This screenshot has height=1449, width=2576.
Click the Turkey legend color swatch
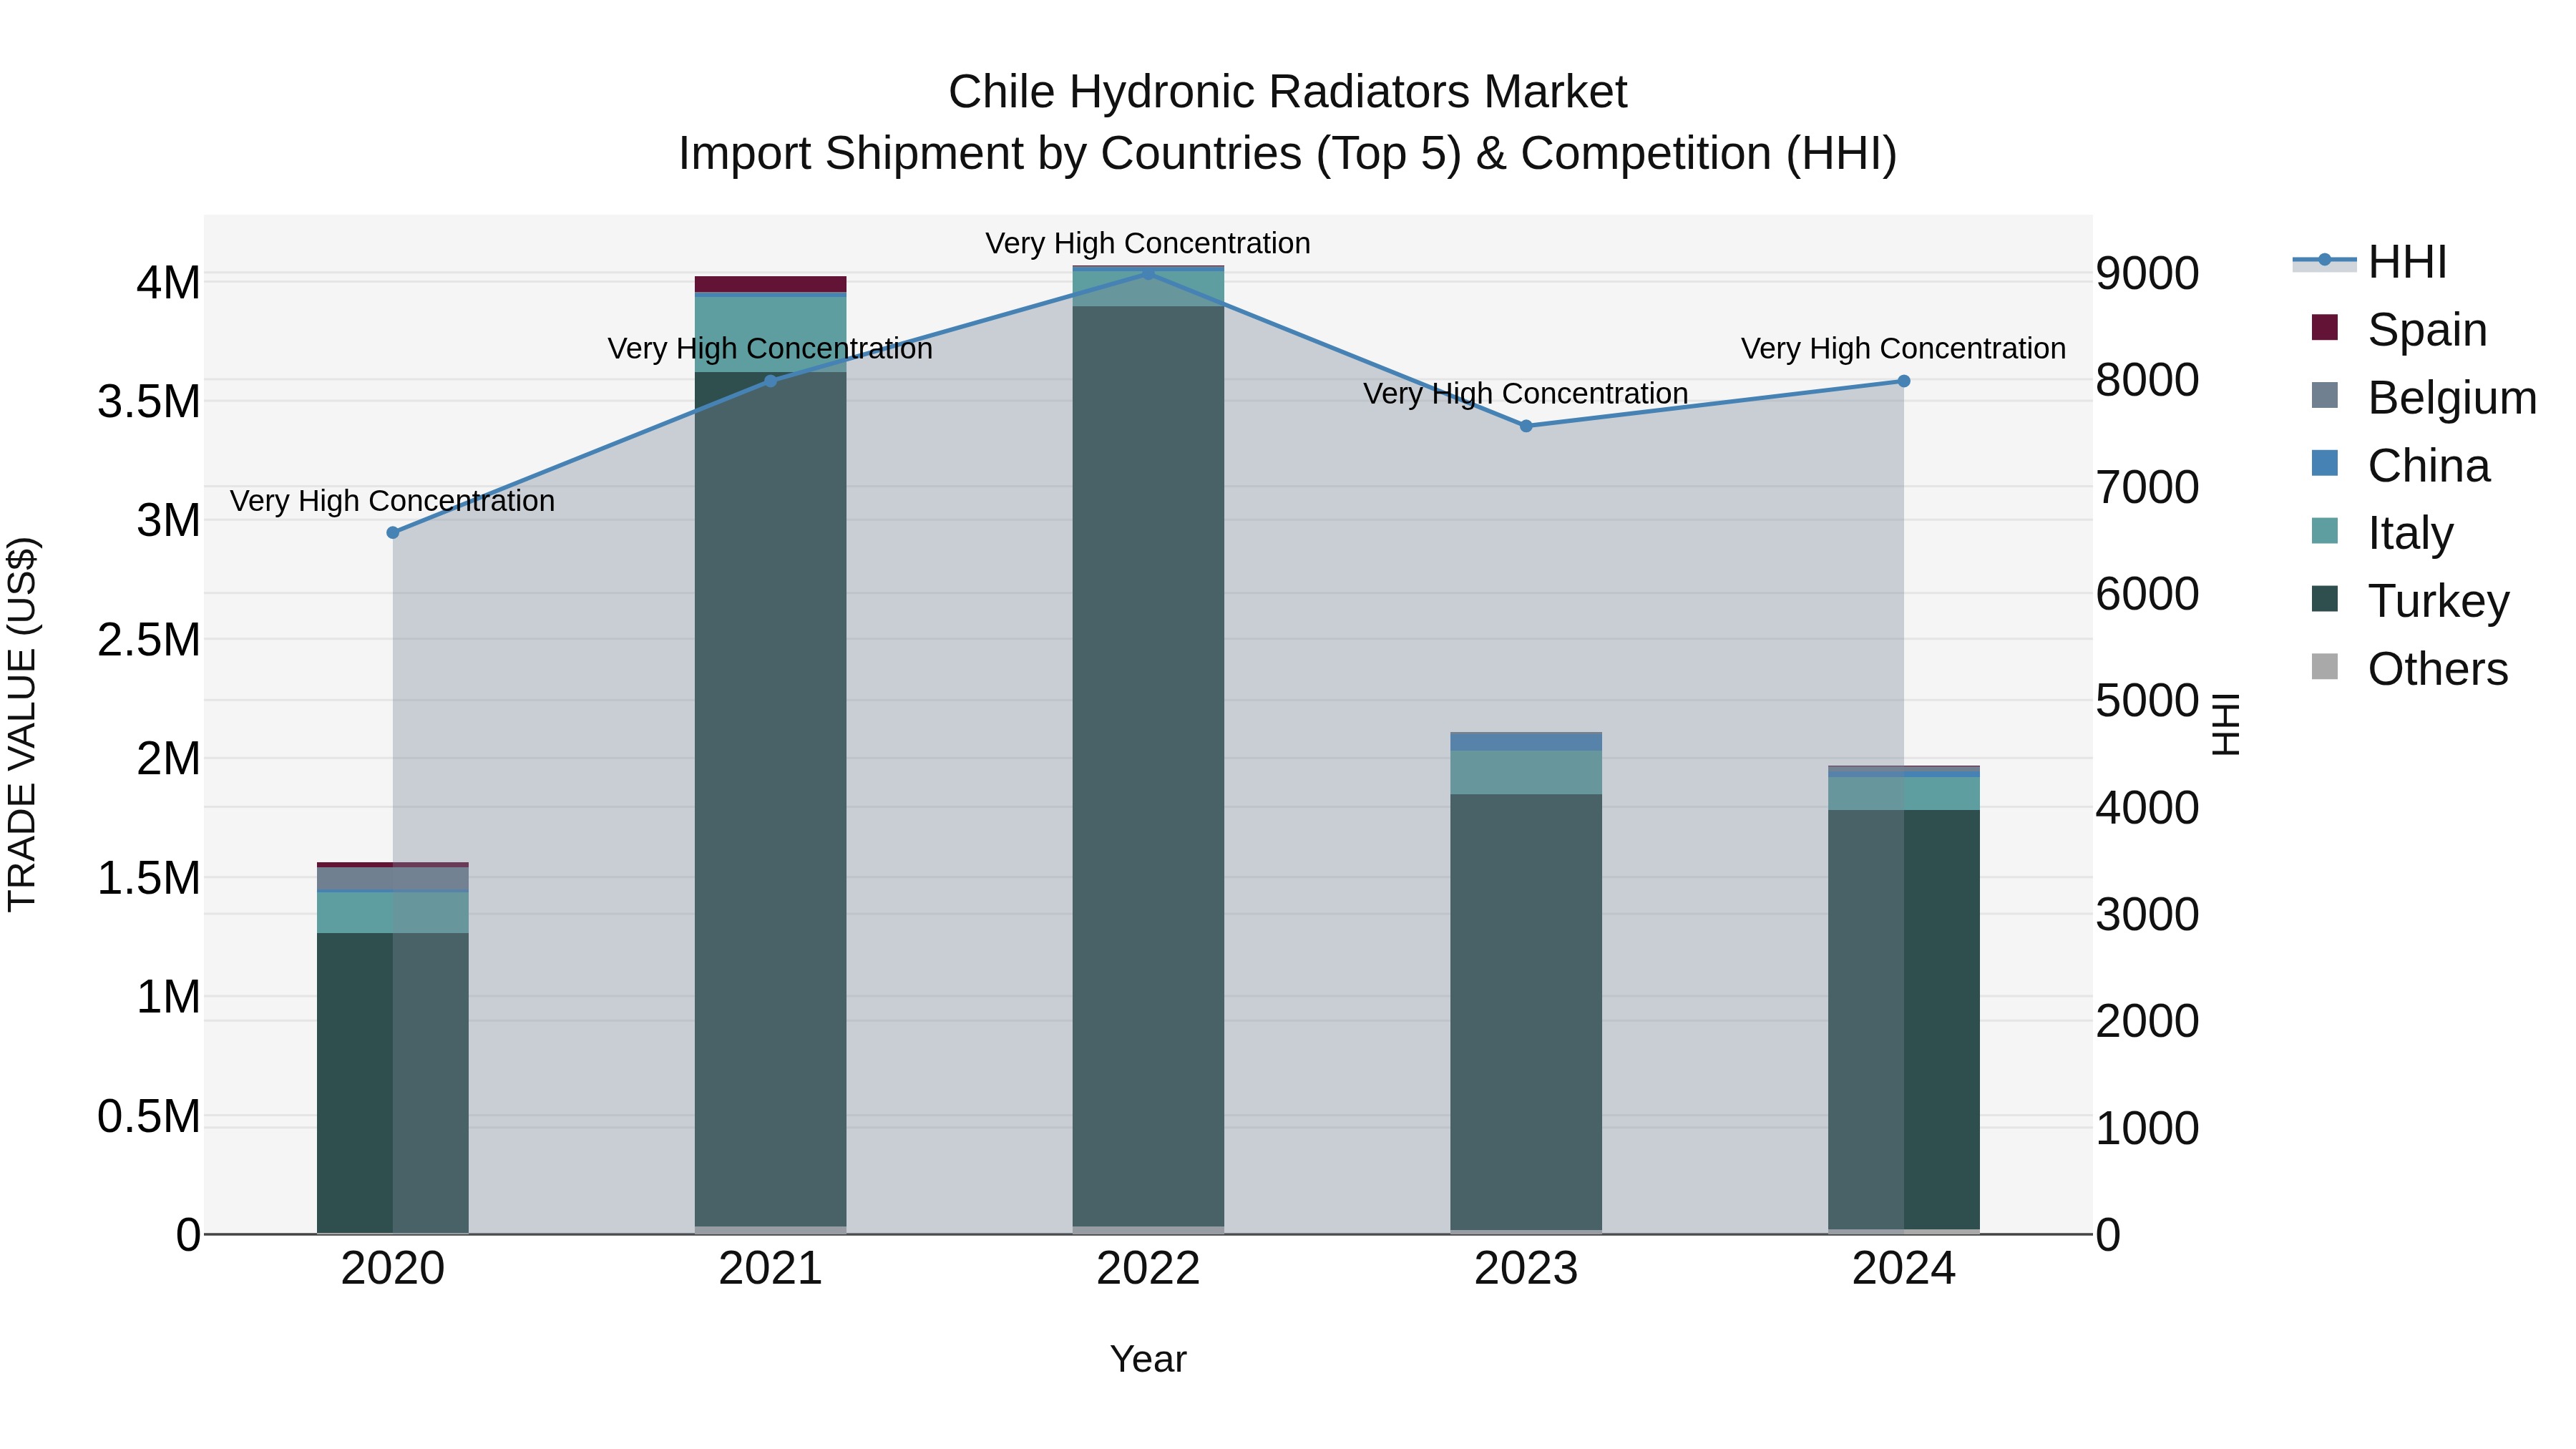[x=2325, y=600]
